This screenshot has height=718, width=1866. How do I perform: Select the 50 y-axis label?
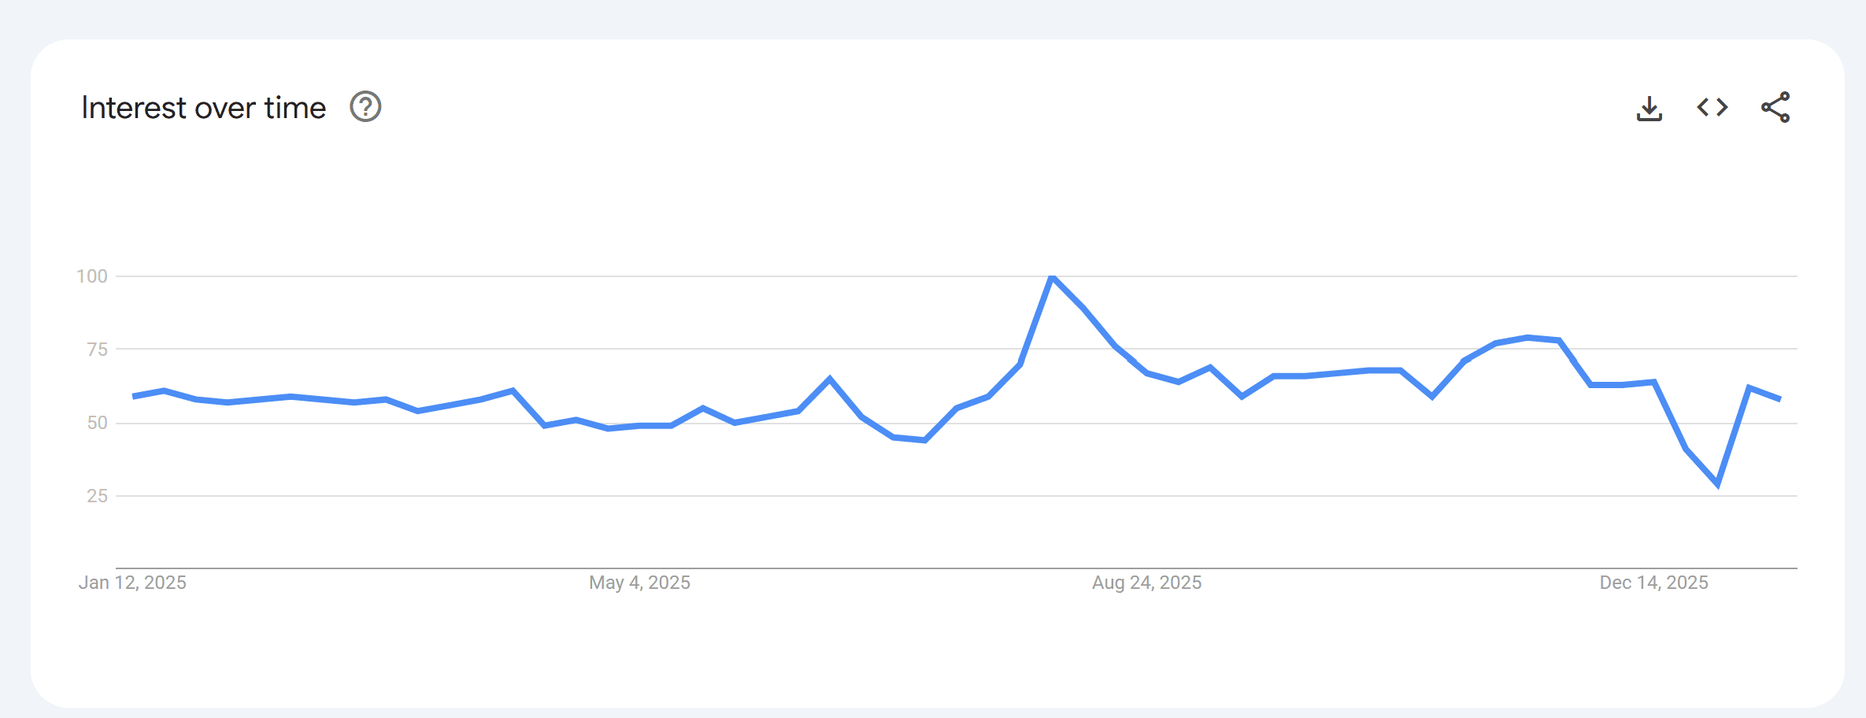click(97, 423)
